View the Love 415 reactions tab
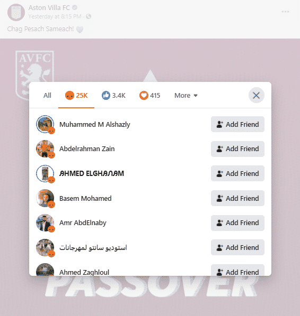300x316 pixels. (149, 95)
